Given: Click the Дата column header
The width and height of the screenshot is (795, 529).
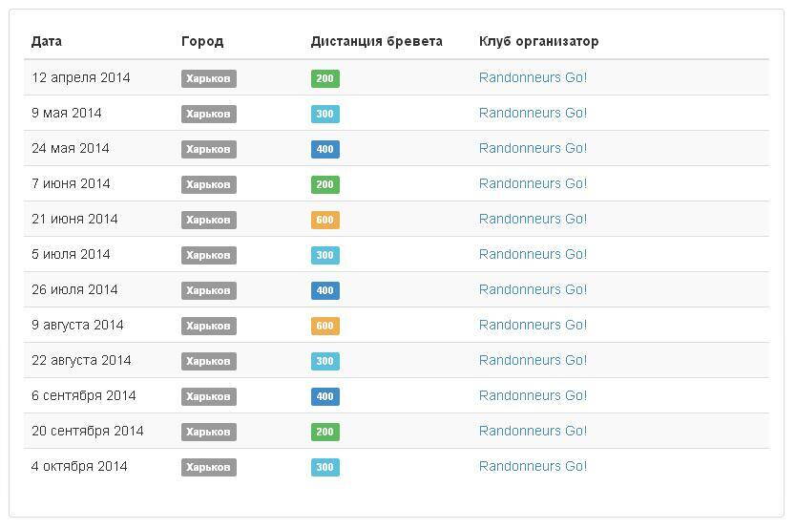Looking at the screenshot, I should click(x=47, y=41).
